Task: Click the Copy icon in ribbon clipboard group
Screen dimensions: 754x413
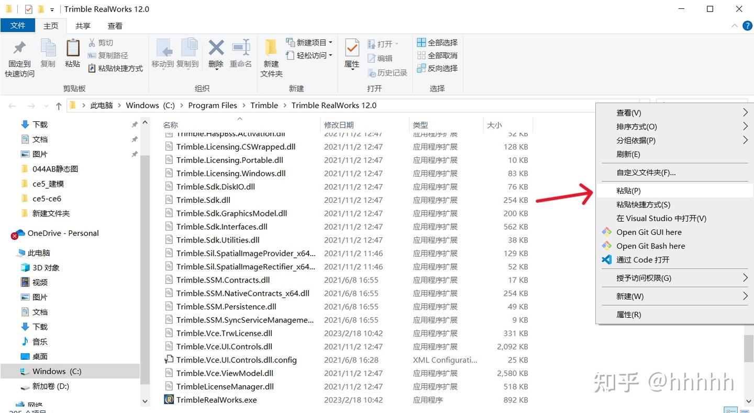Action: [48, 49]
